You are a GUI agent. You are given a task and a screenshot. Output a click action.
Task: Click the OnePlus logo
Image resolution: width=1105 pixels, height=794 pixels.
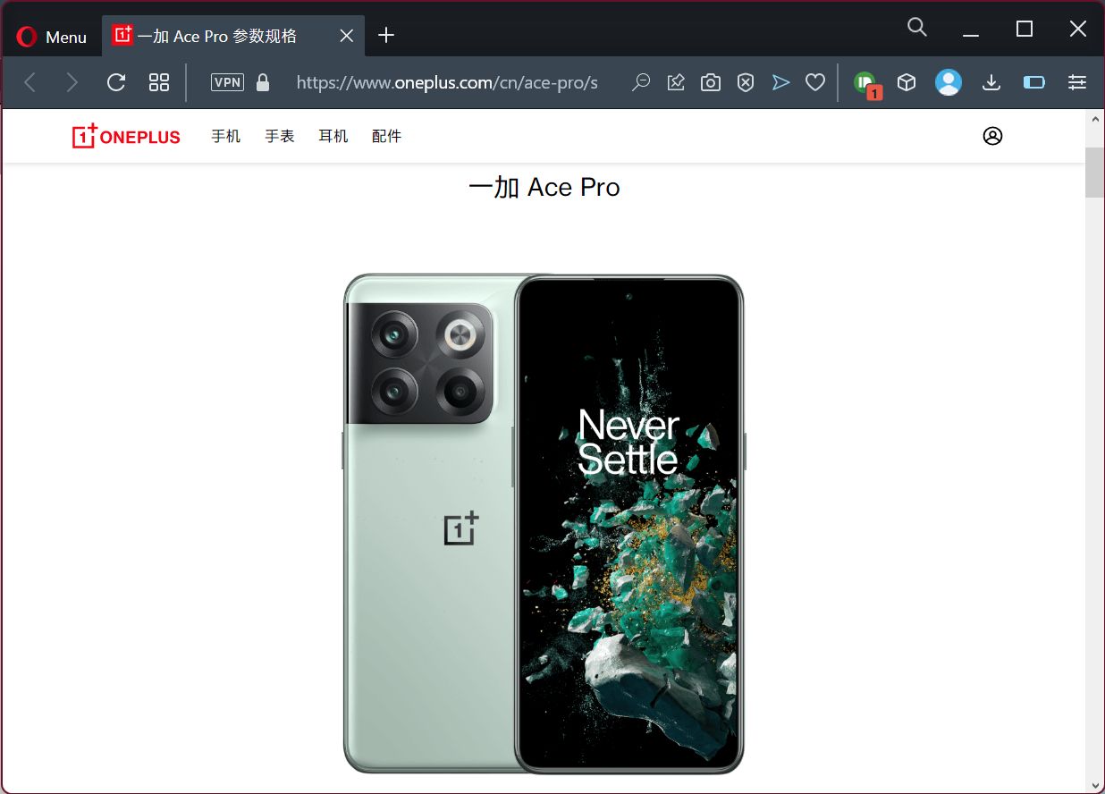[x=126, y=136]
